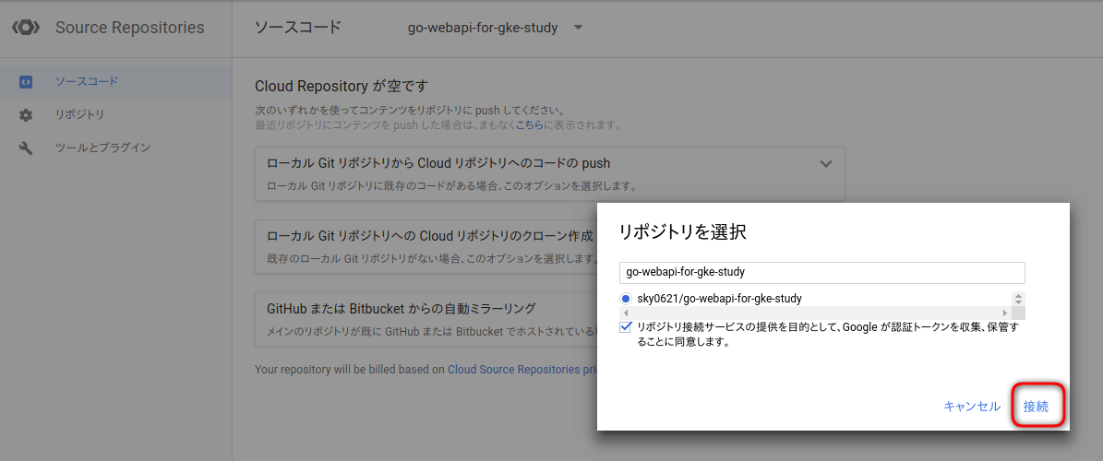Click the ソースコード code icon in sidebar
Screen dimensions: 1103x461
click(25, 81)
